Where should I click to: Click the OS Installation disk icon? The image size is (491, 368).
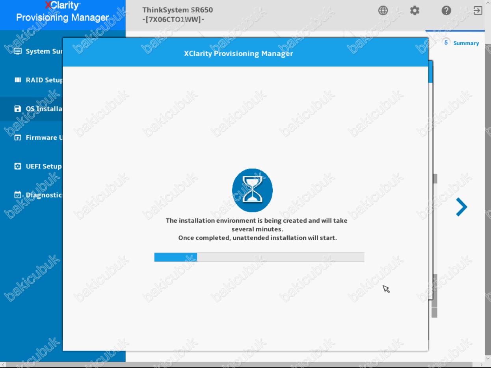click(18, 109)
